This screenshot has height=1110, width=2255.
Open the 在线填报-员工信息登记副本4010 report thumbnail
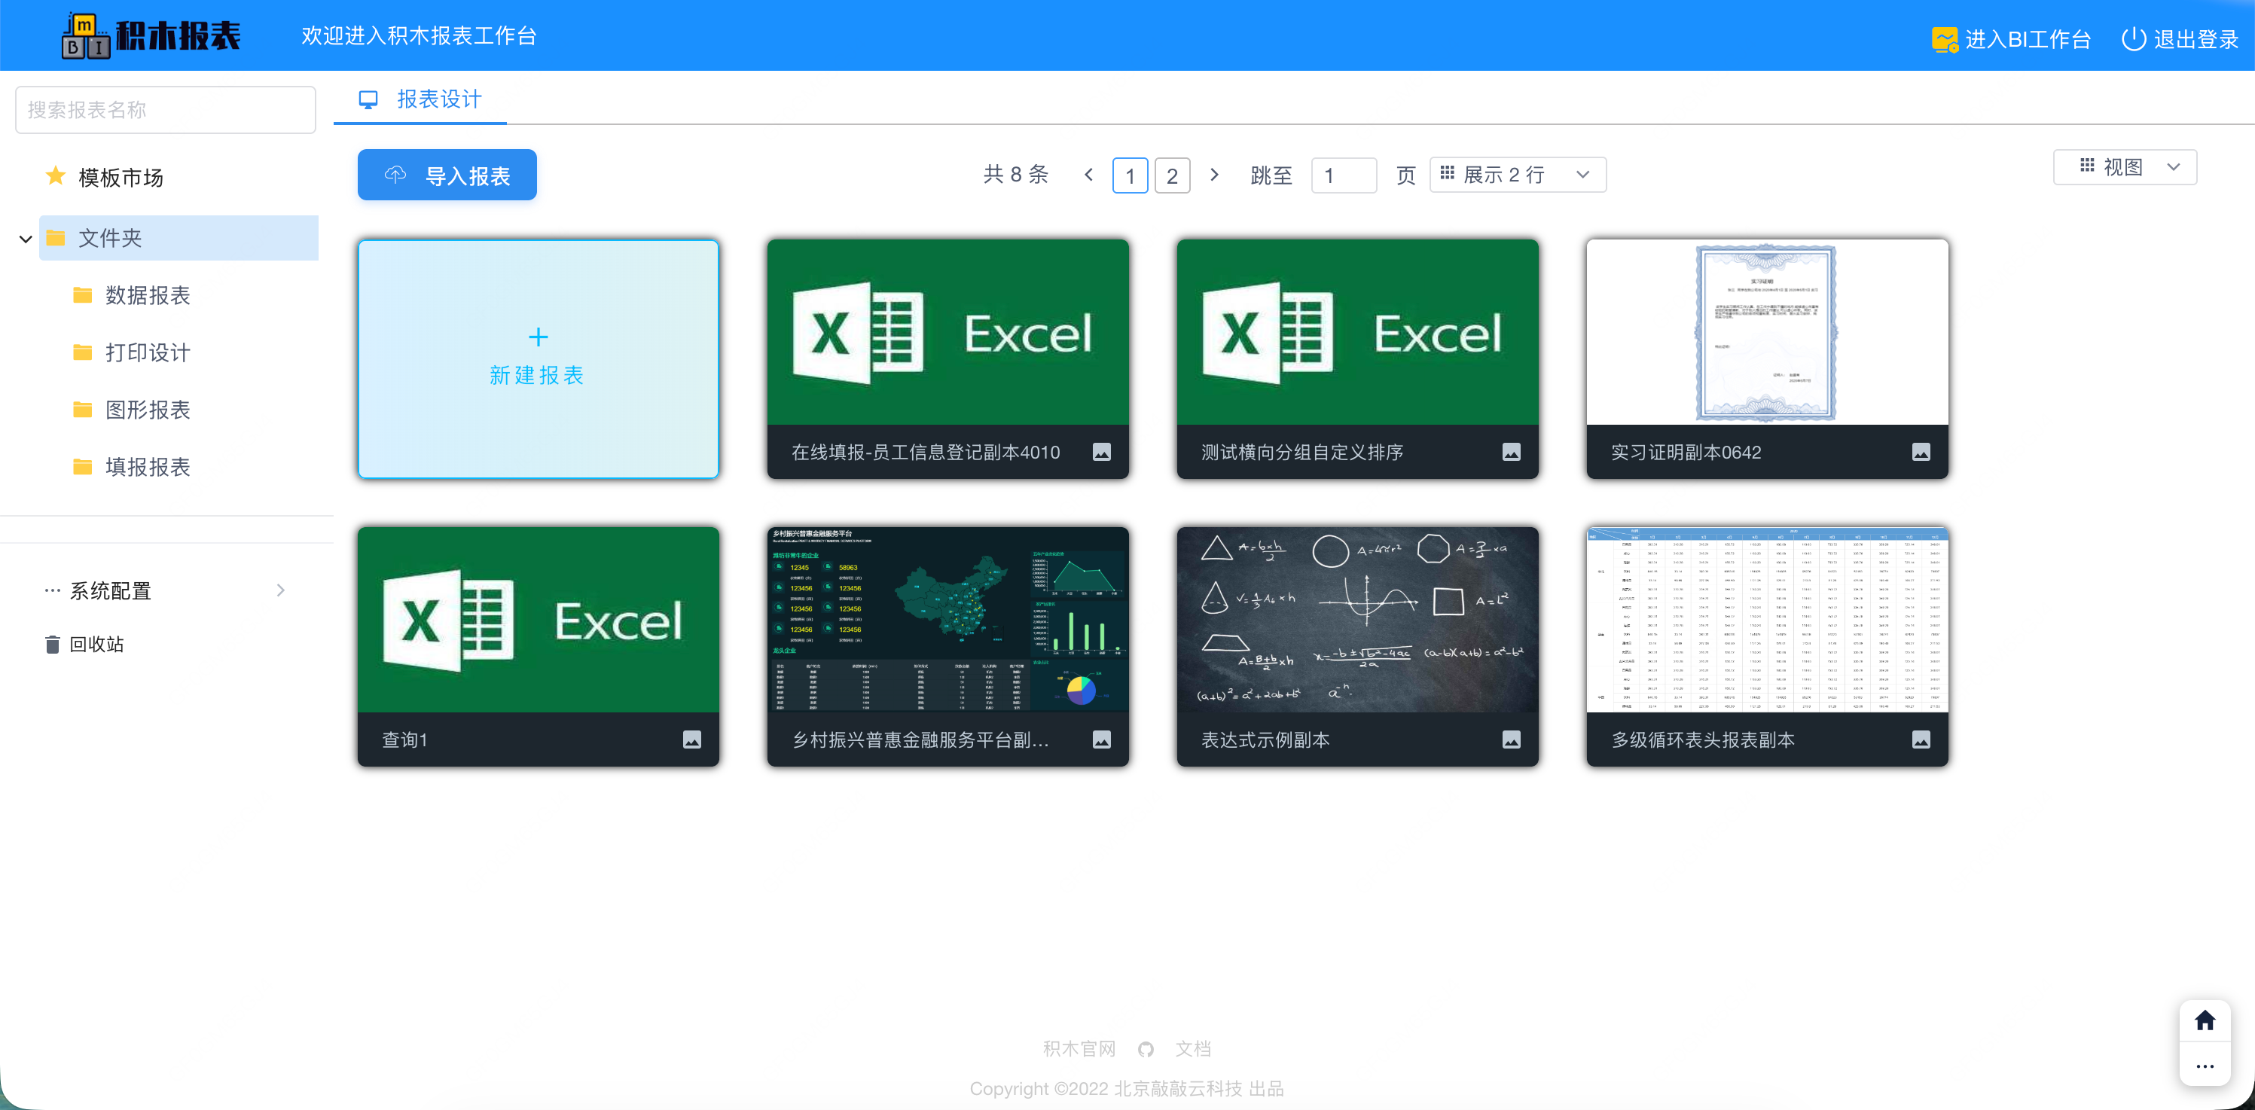(948, 332)
